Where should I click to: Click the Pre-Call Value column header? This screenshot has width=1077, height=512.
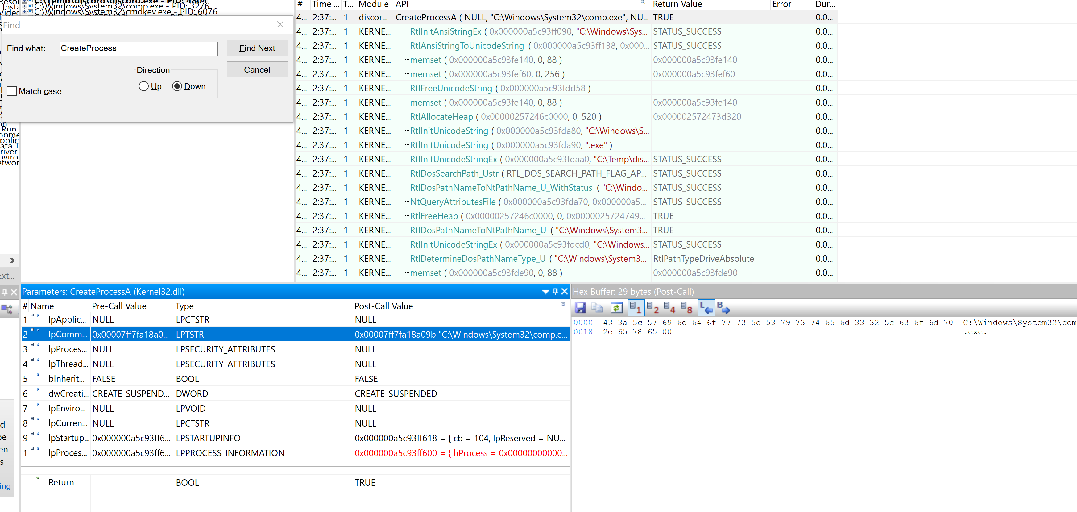132,306
